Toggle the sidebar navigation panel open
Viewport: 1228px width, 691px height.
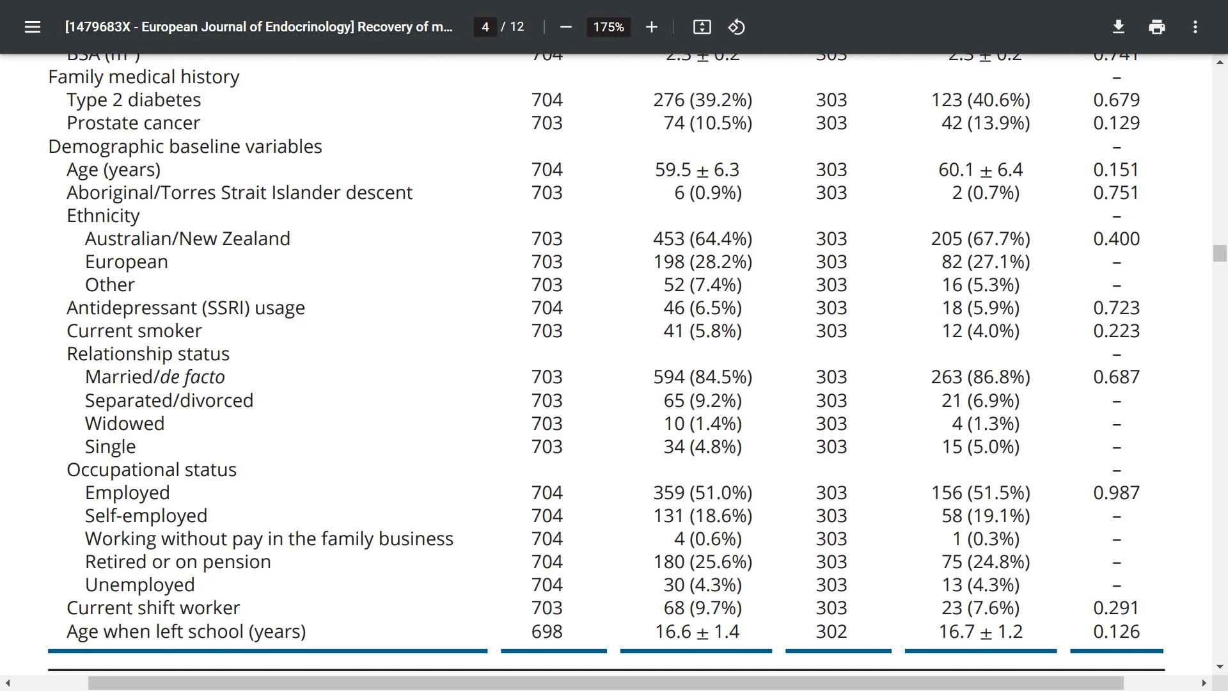click(32, 27)
